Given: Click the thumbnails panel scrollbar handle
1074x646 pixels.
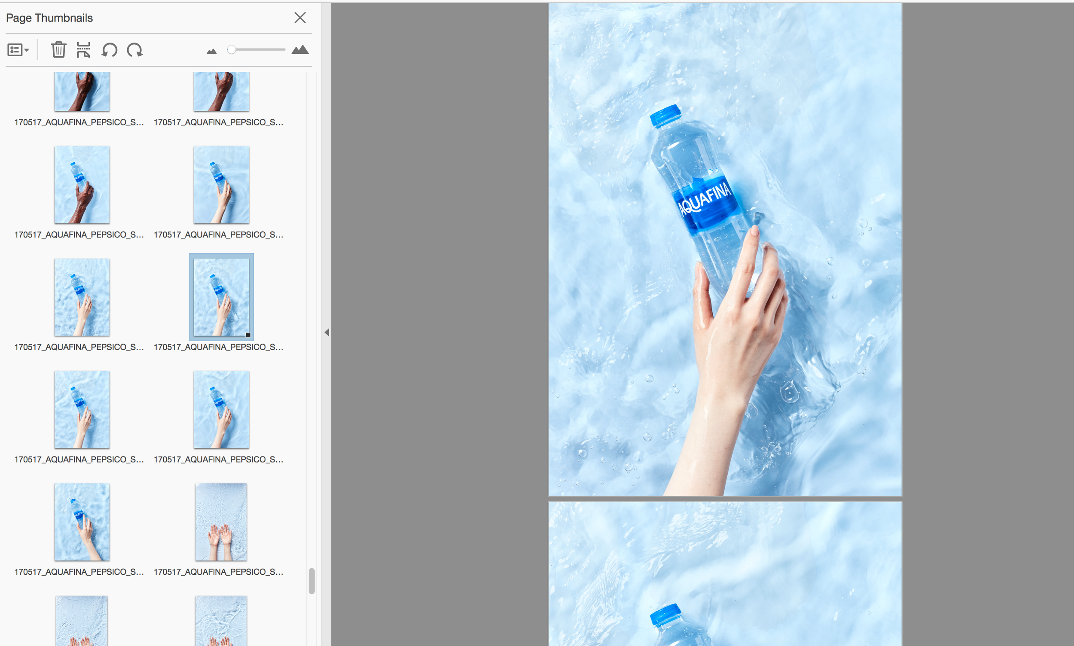Looking at the screenshot, I should click(x=312, y=581).
